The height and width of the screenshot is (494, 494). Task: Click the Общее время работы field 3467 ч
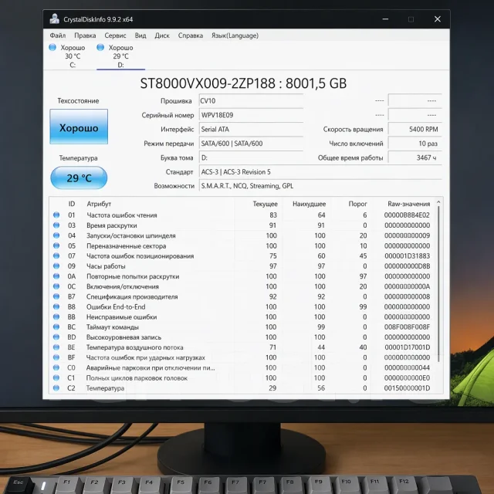[415, 157]
